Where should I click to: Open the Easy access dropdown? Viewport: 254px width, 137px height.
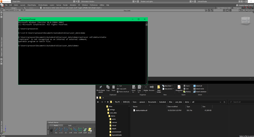pyautogui.click(x=168, y=89)
